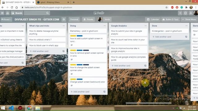The image size is (198, 111).
Task: Open card w3school using cheerio
Action: [12, 40]
